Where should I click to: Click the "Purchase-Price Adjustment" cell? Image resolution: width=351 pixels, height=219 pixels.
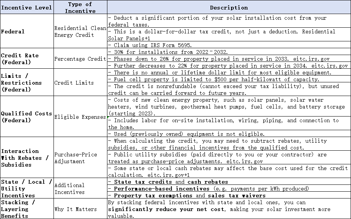[x=76, y=158]
